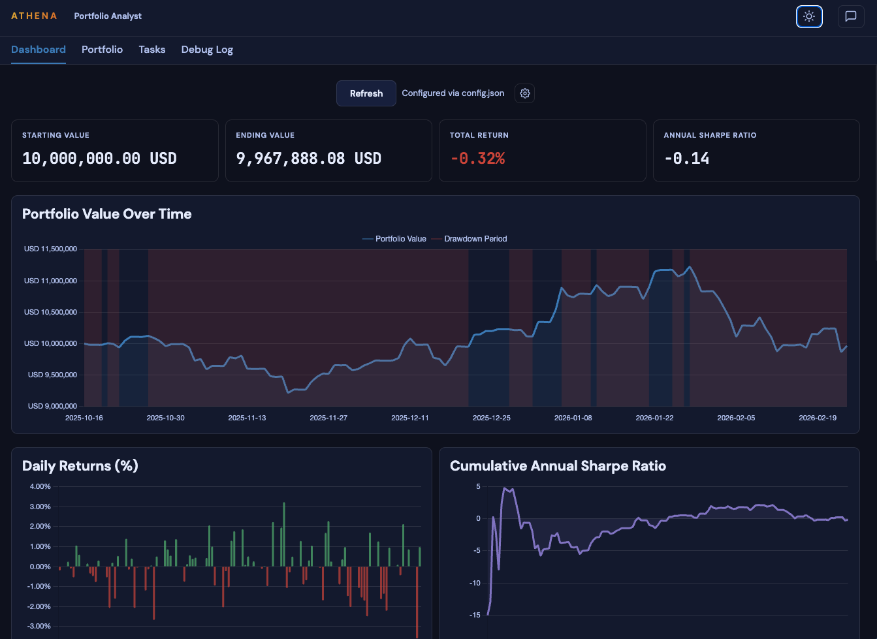Open the Tasks tab
The height and width of the screenshot is (639, 877).
click(151, 50)
